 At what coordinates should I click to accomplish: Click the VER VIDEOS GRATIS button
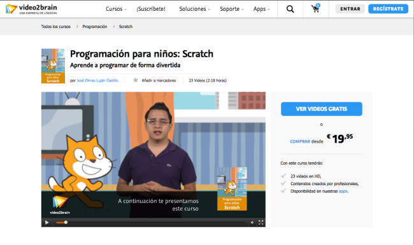(321, 109)
